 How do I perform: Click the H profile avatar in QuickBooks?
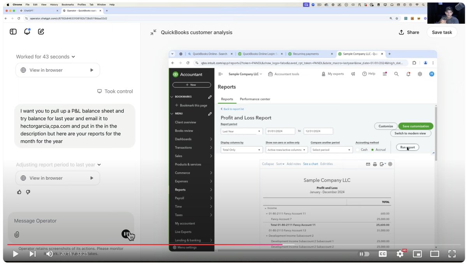pos(431,74)
